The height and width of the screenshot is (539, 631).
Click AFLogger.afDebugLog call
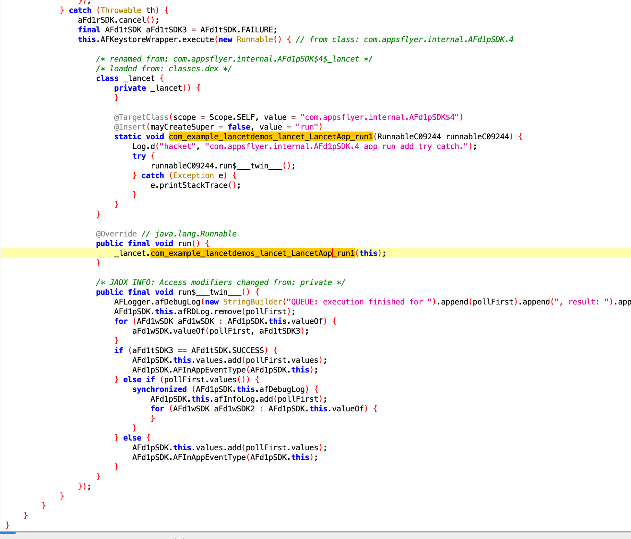(x=157, y=302)
